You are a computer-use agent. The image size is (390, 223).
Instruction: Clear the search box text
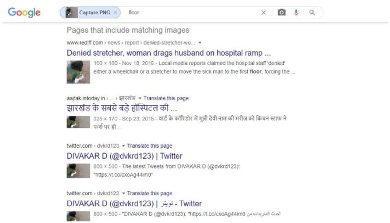pyautogui.click(x=264, y=13)
